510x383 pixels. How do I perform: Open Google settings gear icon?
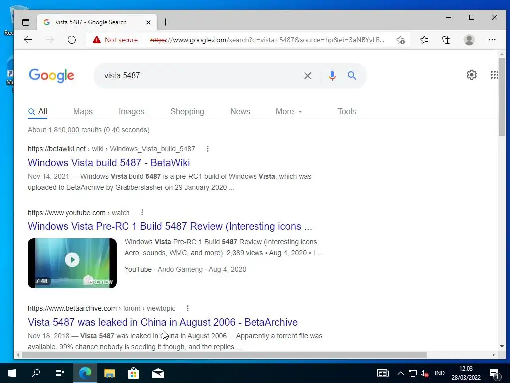tap(471, 75)
